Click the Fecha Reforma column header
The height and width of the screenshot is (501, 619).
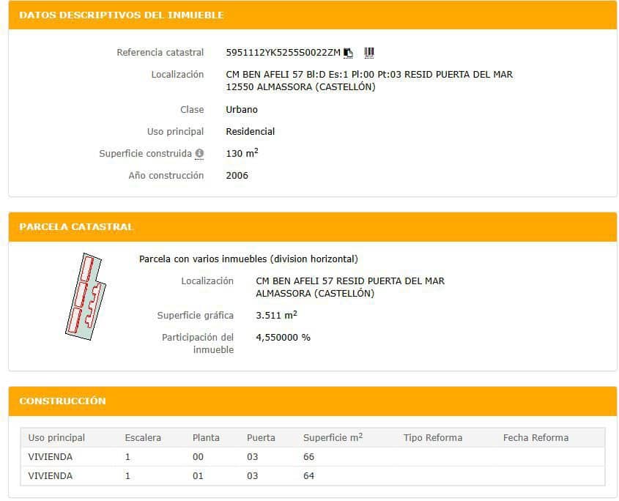pos(535,438)
